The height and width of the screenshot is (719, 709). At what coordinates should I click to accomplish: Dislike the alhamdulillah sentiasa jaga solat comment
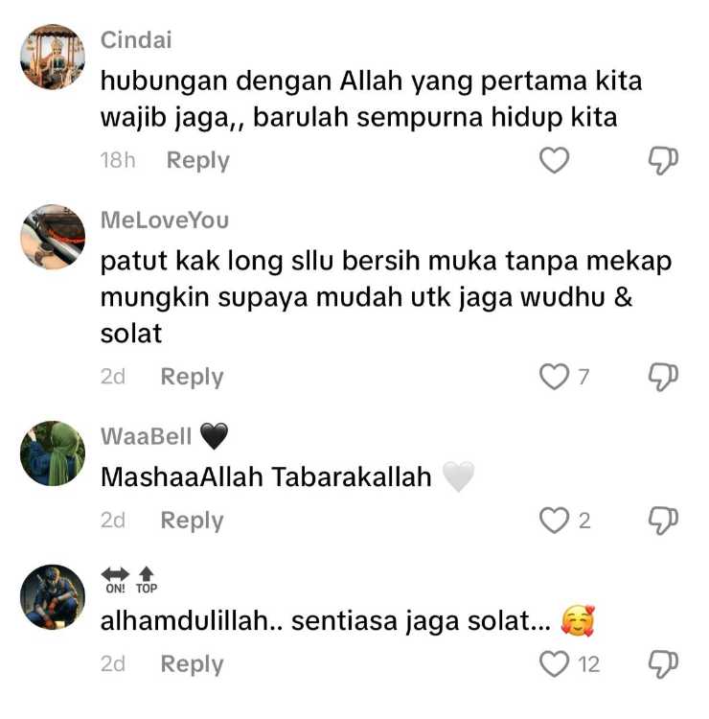point(663,664)
